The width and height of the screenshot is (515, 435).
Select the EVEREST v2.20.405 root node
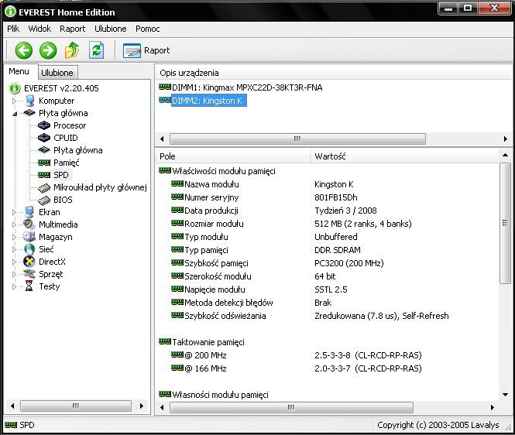61,88
